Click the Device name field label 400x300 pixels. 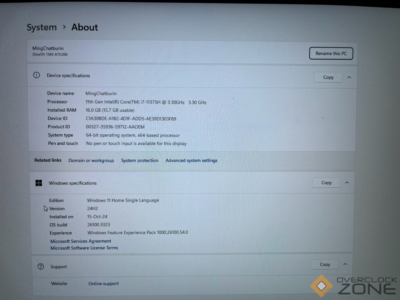tap(60, 93)
